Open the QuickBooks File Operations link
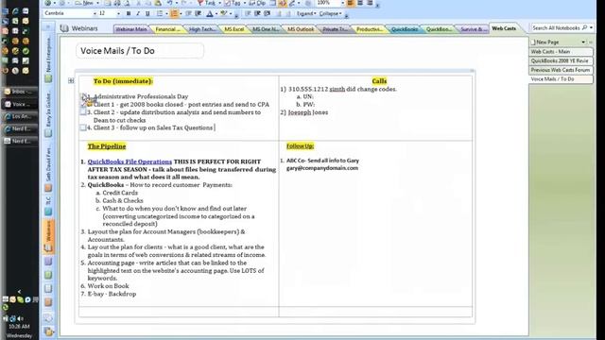Screen dimensions: 605x340 130,161
